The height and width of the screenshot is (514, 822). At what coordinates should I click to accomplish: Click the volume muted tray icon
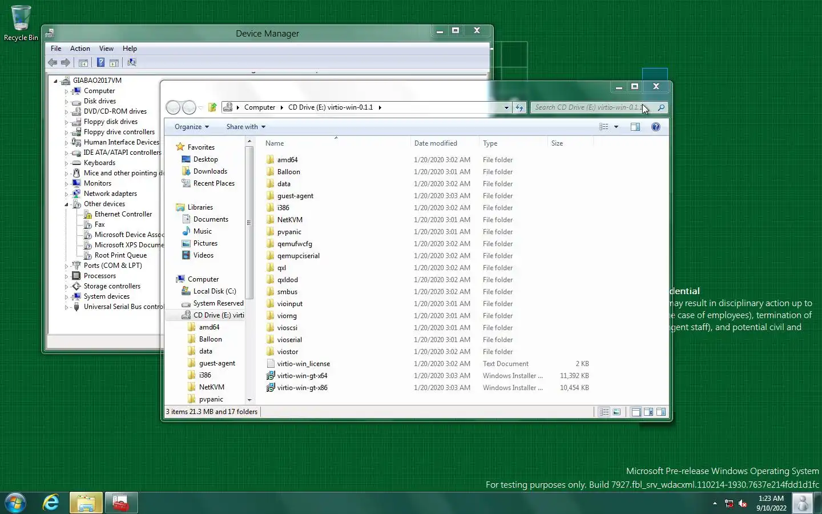tap(743, 503)
